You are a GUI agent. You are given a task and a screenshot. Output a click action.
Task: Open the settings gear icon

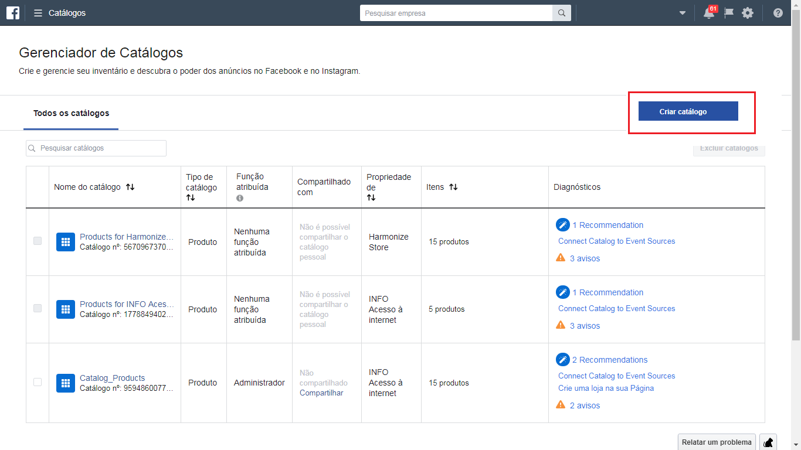(748, 13)
